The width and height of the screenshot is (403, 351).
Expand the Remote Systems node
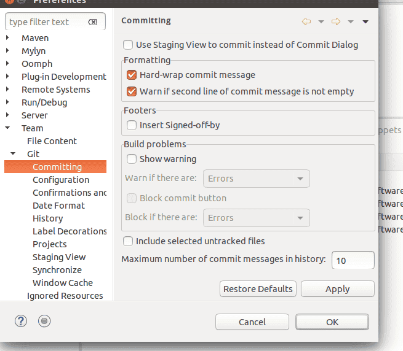[x=7, y=89]
